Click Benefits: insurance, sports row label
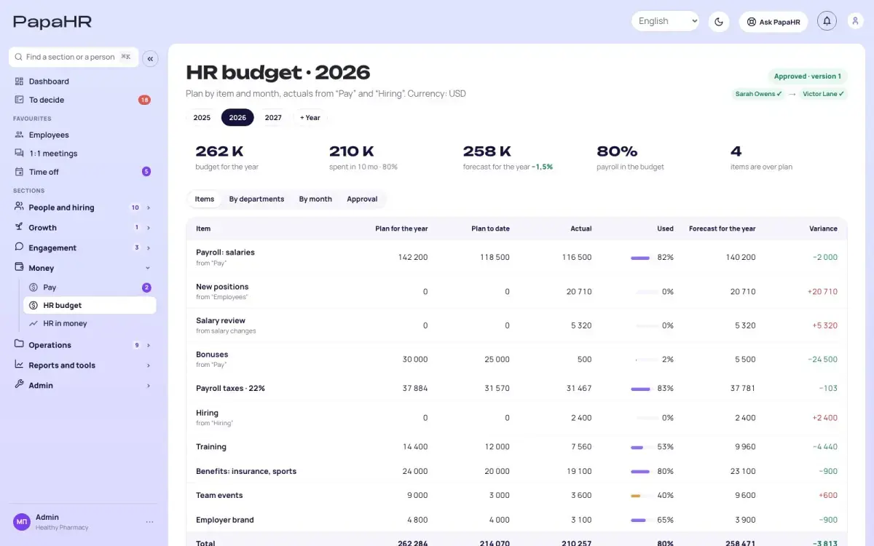The image size is (874, 546). (246, 471)
